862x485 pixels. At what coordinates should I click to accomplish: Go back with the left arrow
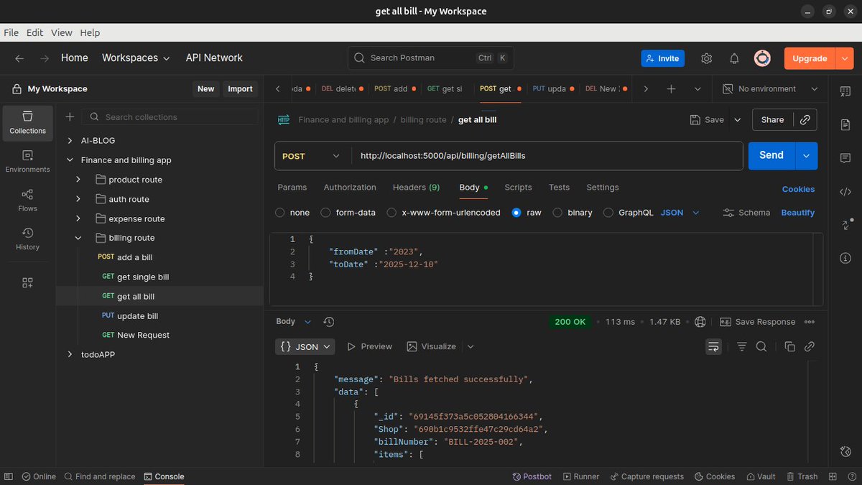coord(19,58)
